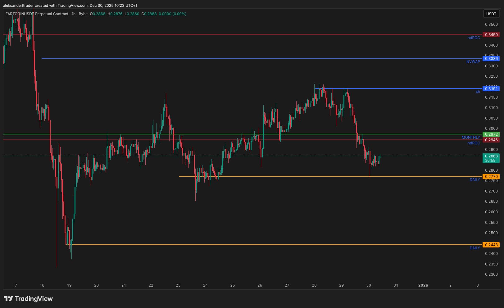Select the ndPOC label under the 0.2946 line
The image size is (504, 308).
coord(474,143)
